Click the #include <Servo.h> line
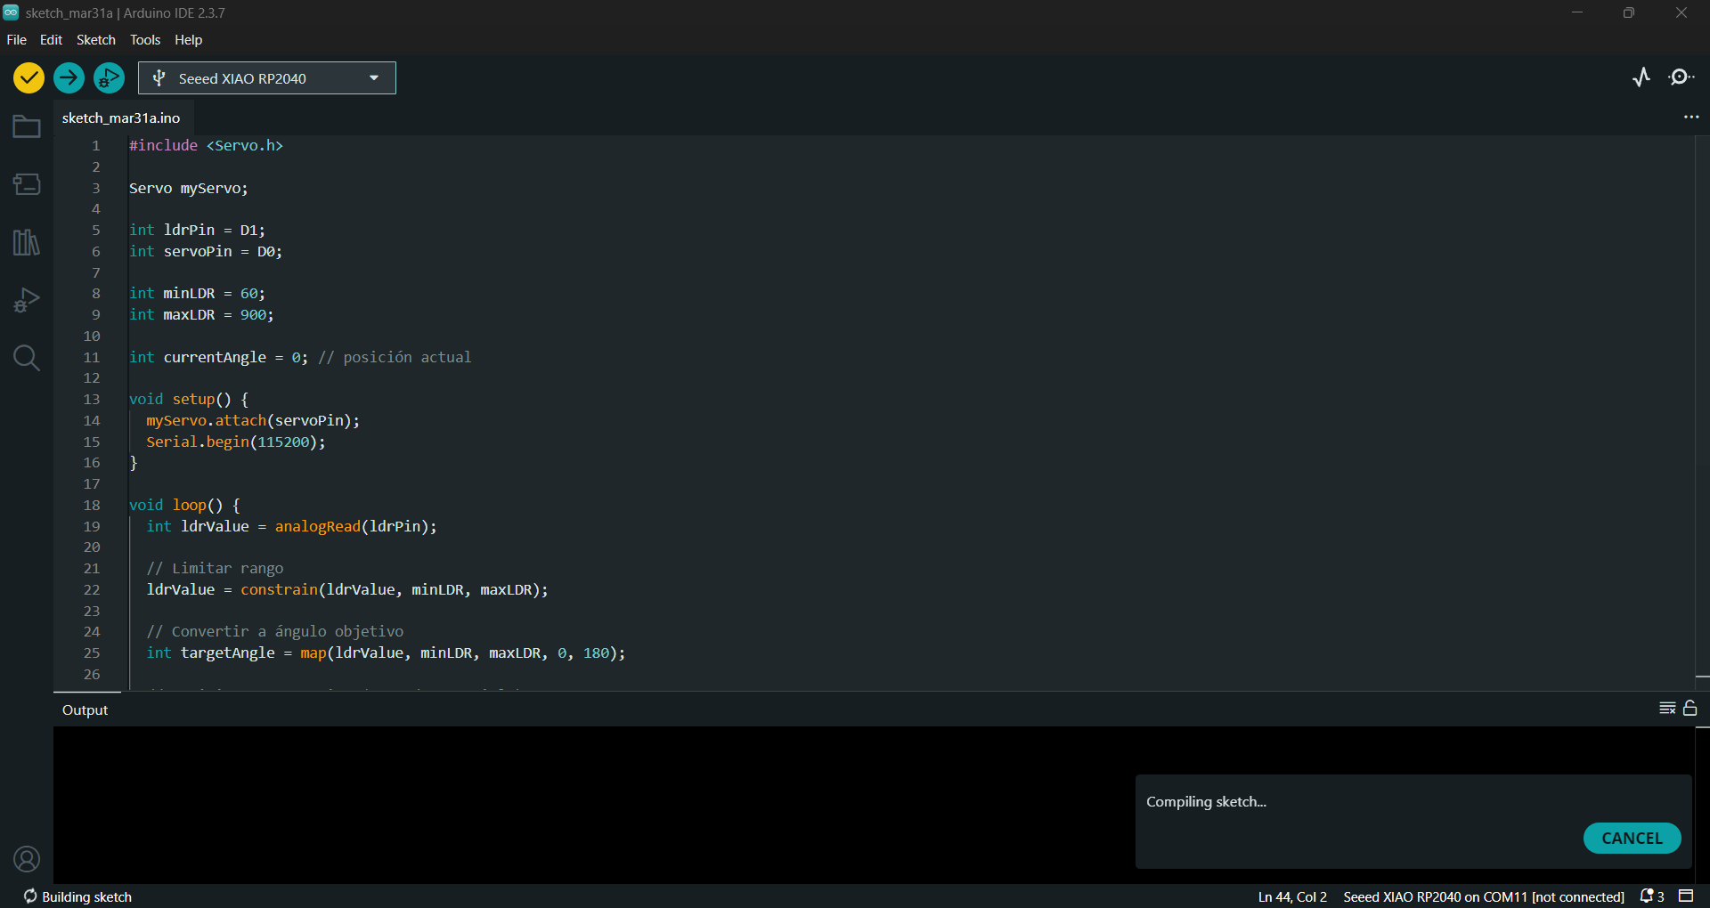This screenshot has width=1710, height=908. (x=206, y=145)
